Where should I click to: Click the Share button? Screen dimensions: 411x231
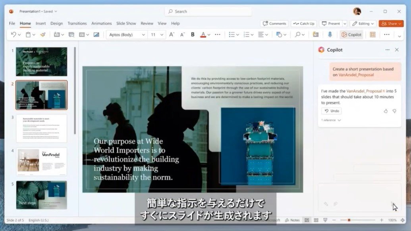[x=391, y=23]
